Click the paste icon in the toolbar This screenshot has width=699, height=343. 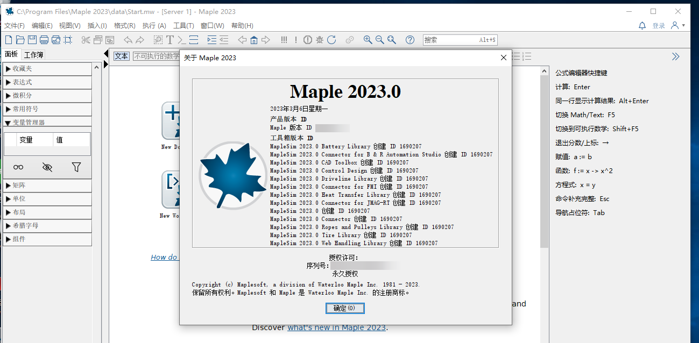click(109, 40)
